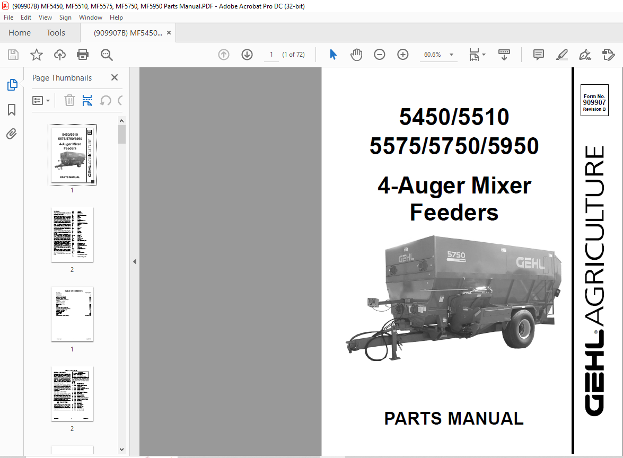Viewport: 623px width, 458px height.
Task: Add document to favorites with star icon
Action: [37, 55]
